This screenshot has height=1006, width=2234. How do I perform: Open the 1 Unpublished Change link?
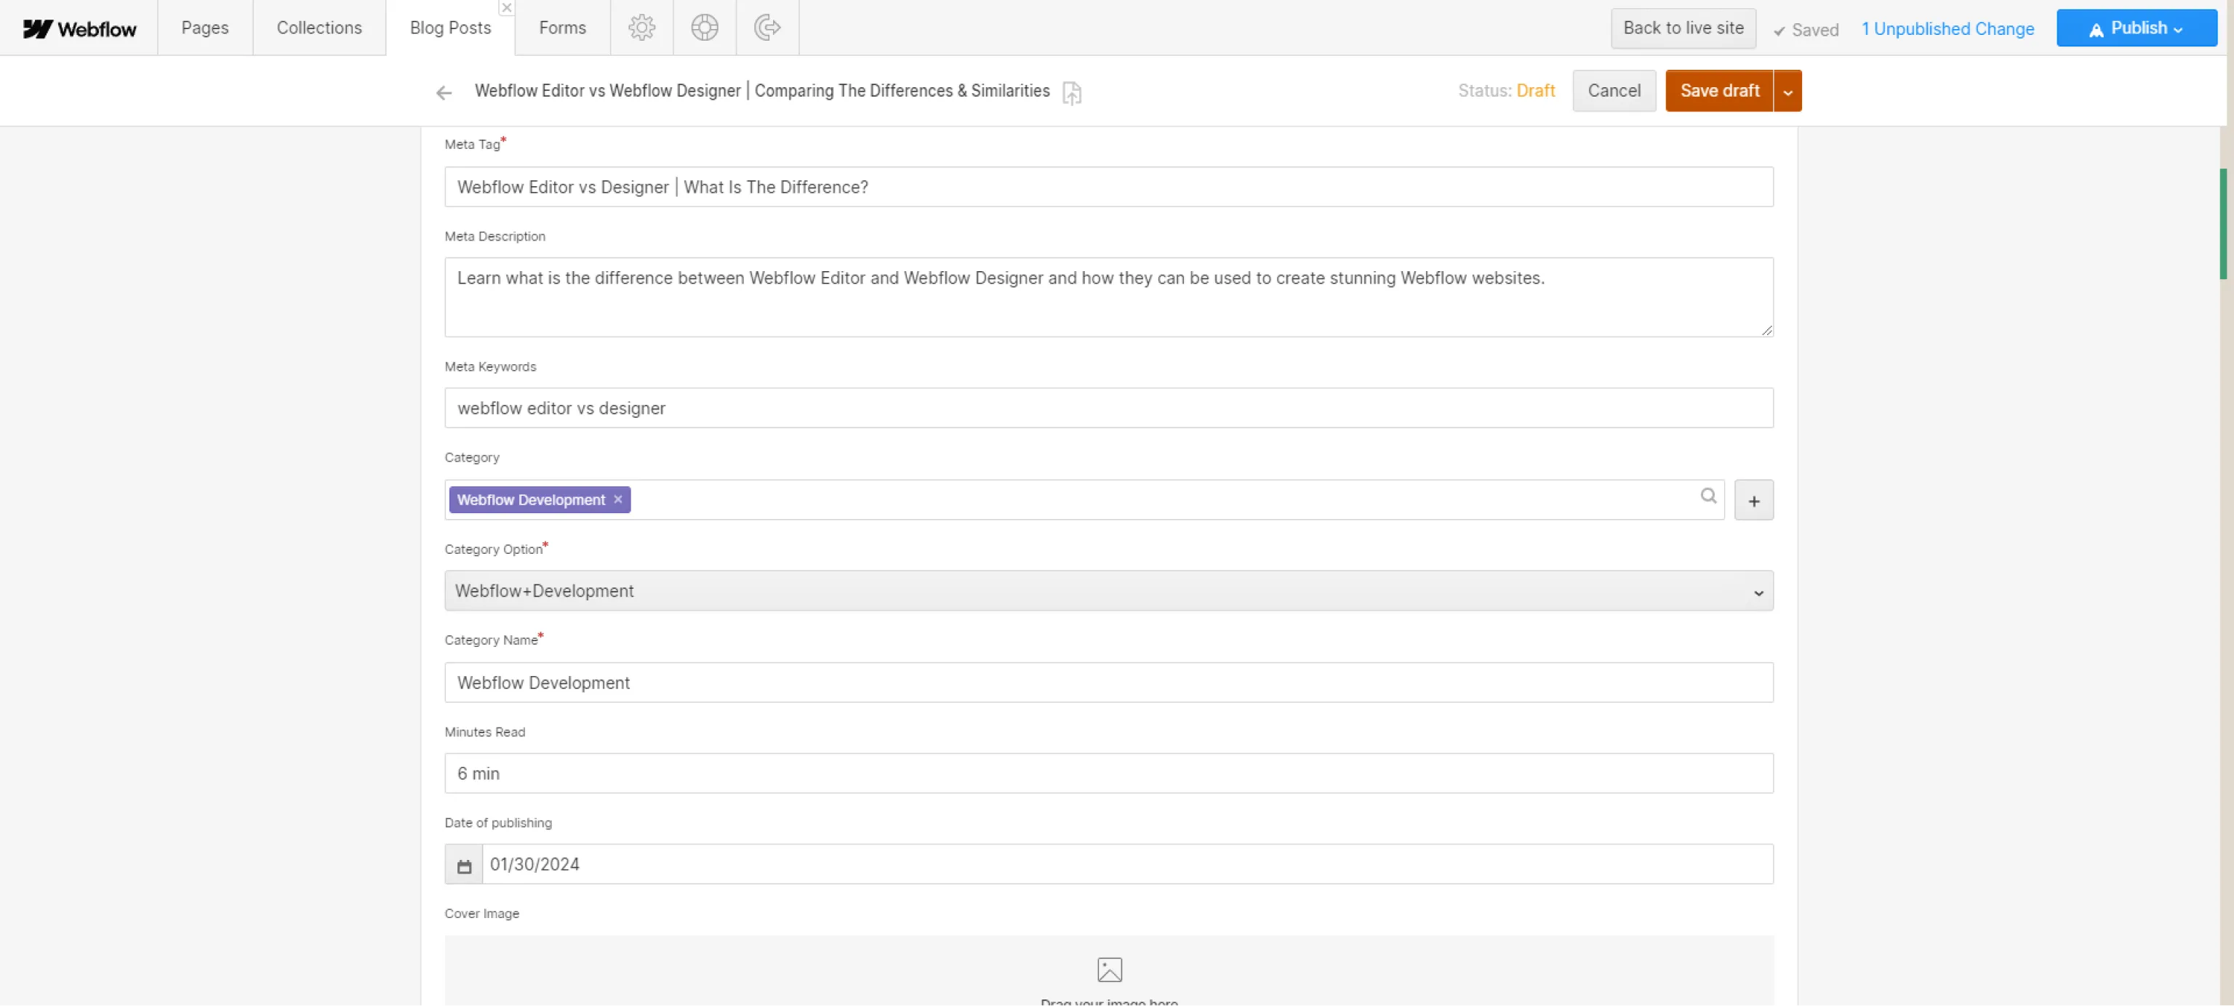pyautogui.click(x=1947, y=30)
